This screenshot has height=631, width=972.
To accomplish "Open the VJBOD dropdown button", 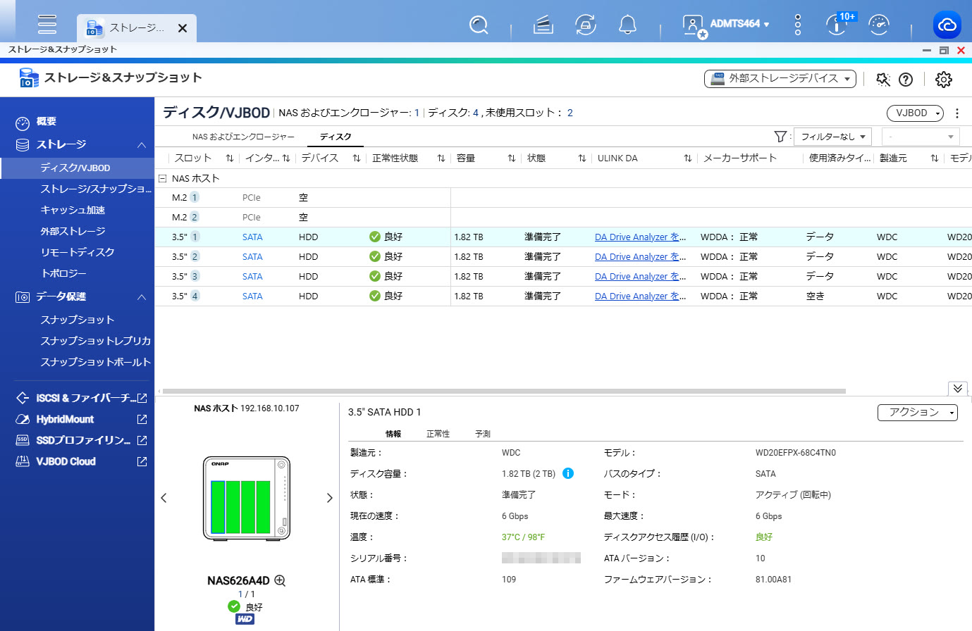I will click(915, 113).
